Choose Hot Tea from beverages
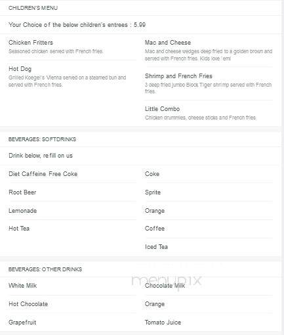This screenshot has height=335, width=284. tap(19, 229)
